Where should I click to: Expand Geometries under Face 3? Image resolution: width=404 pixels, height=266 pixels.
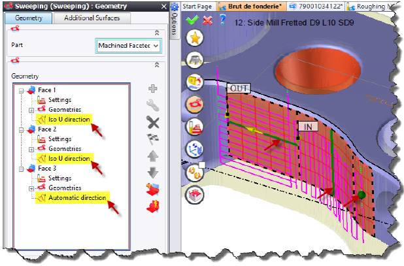(31, 188)
